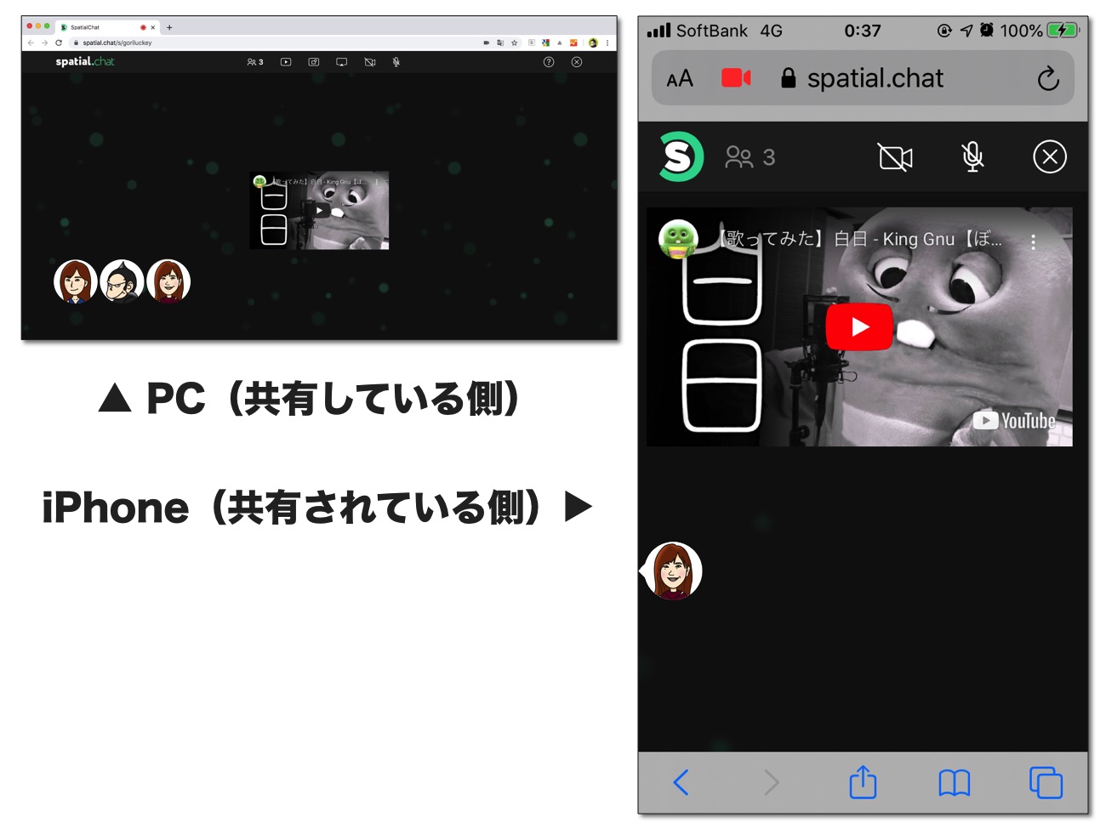Screen dimensions: 1106x829
Task: Tap Safari back chevron
Action: [x=681, y=782]
